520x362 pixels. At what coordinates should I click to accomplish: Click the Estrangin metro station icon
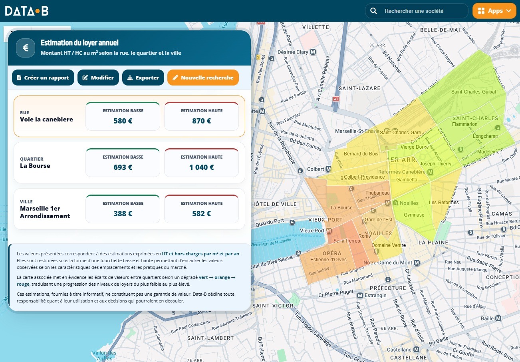coord(360,295)
